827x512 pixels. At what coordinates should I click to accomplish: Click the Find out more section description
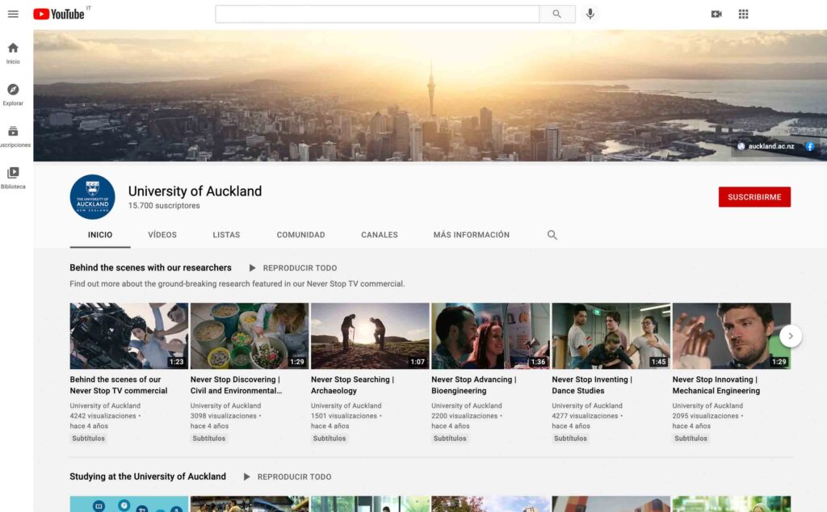(237, 283)
